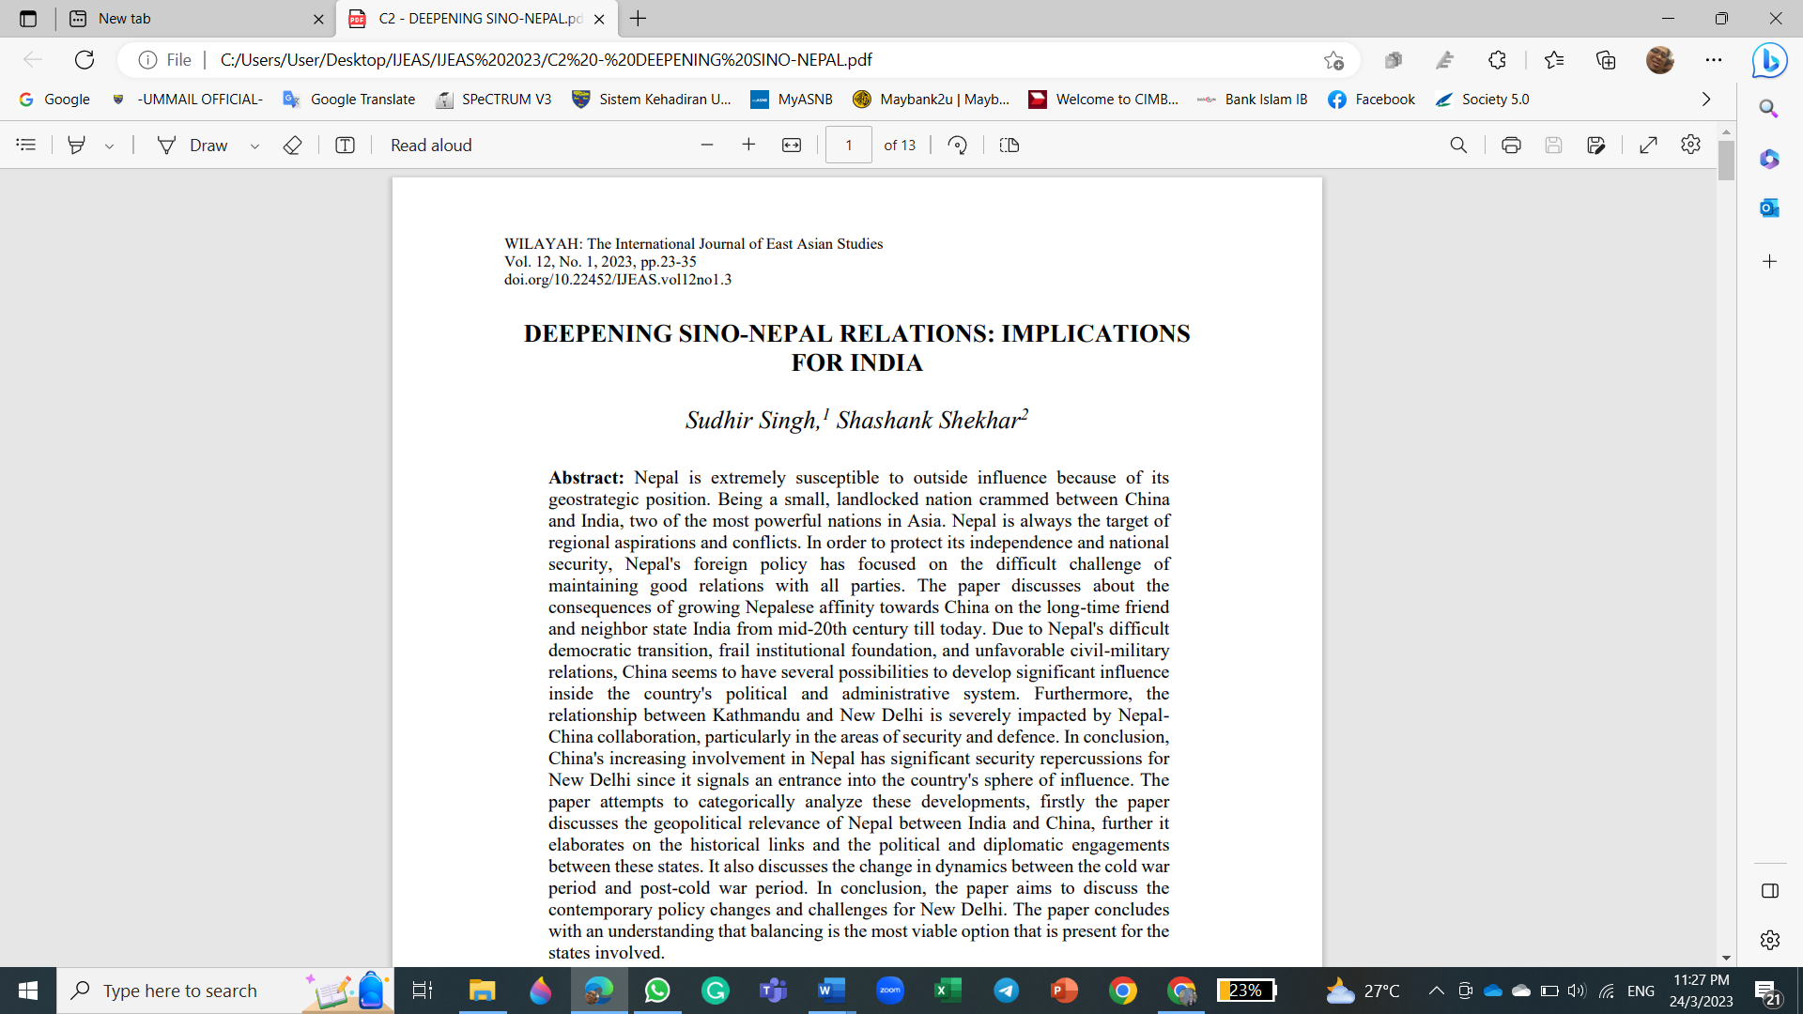This screenshot has height=1014, width=1803.
Task: Rotate the PDF page
Action: pos(957,145)
